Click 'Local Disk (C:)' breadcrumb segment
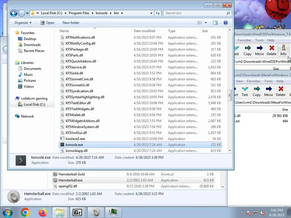Image resolution: width=291 pixels, height=218 pixels. (x=51, y=13)
